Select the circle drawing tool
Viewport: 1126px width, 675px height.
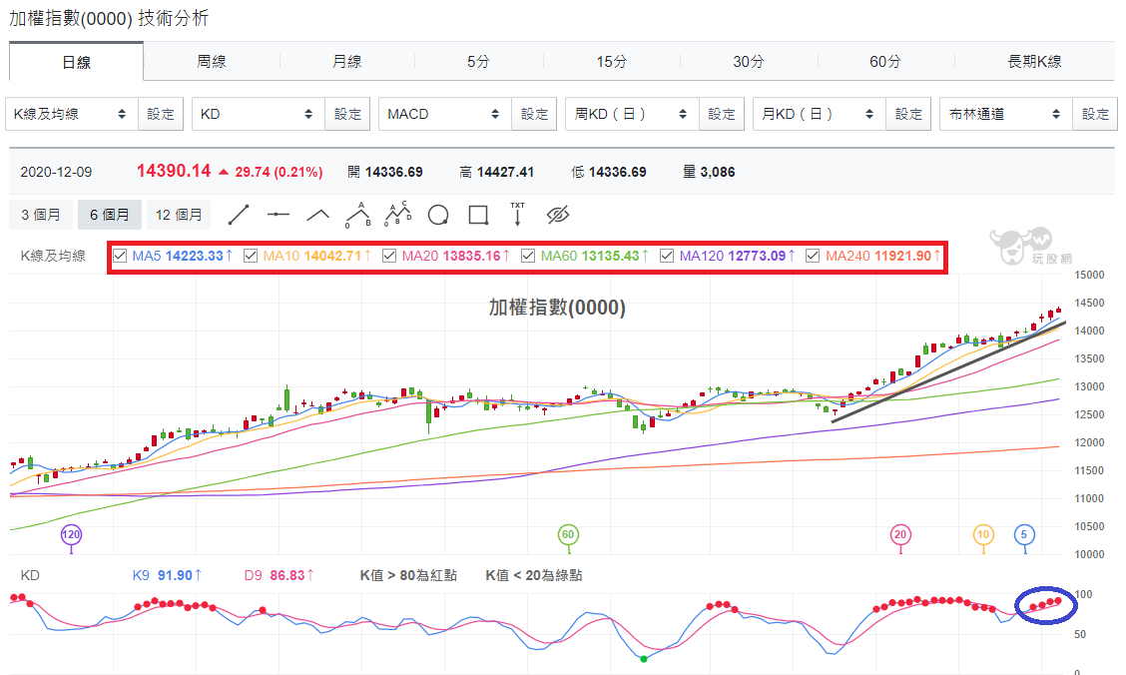pos(438,215)
